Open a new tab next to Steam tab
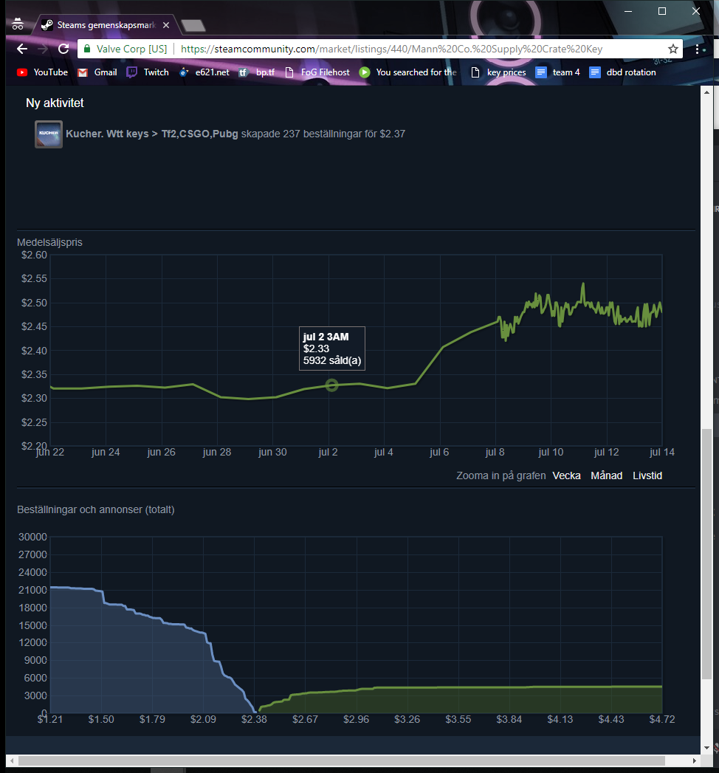719x773 pixels. (x=193, y=26)
